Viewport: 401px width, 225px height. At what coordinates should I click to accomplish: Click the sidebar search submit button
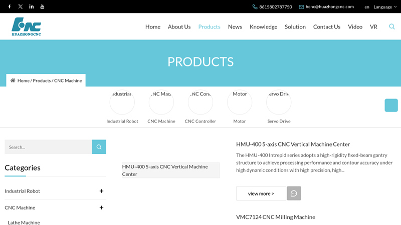click(99, 146)
